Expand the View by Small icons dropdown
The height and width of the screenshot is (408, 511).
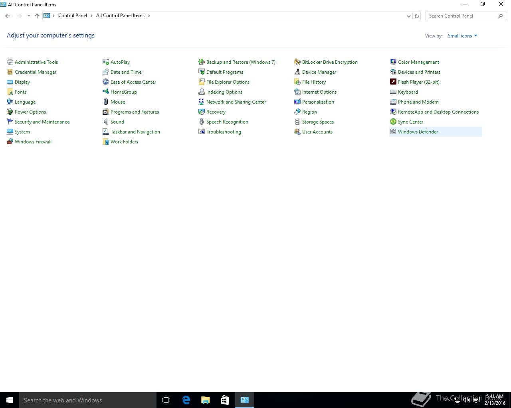point(462,36)
